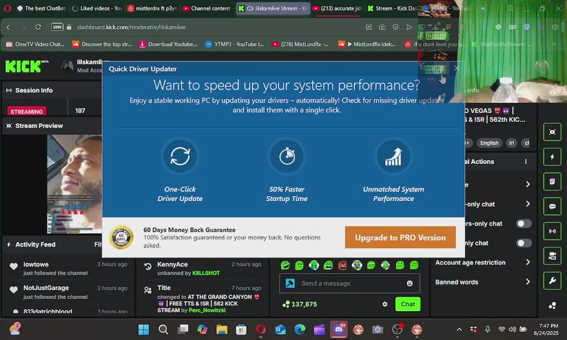Viewport: 567px width, 340px height.
Task: Expand Account age restriction settings
Action: point(483,263)
